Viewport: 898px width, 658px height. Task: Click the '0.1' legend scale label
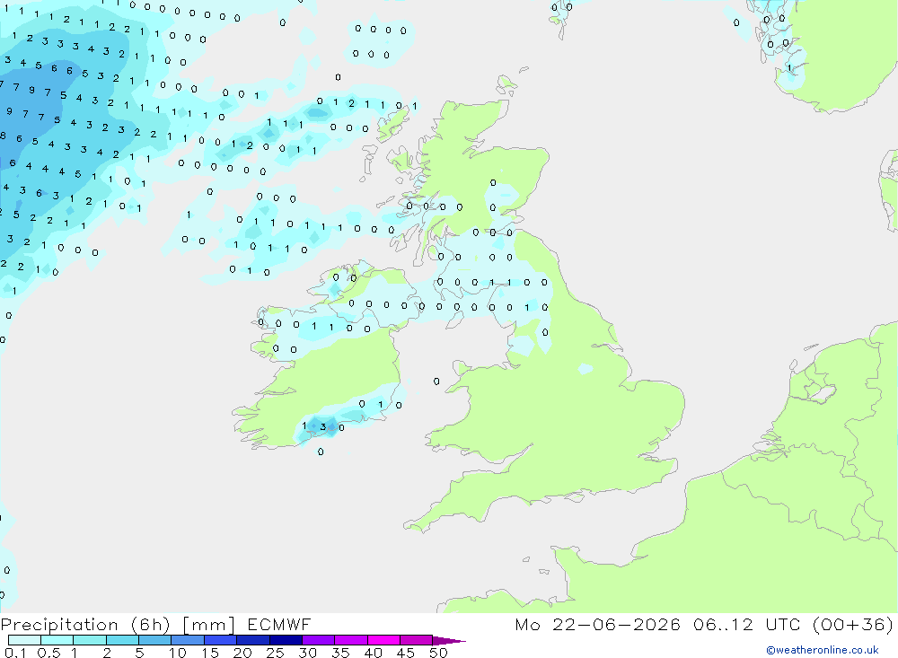(x=15, y=653)
